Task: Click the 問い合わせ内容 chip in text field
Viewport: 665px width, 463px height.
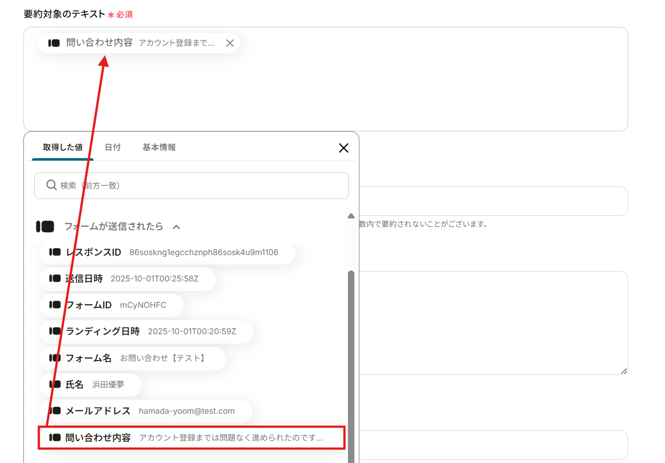Action: tap(138, 43)
